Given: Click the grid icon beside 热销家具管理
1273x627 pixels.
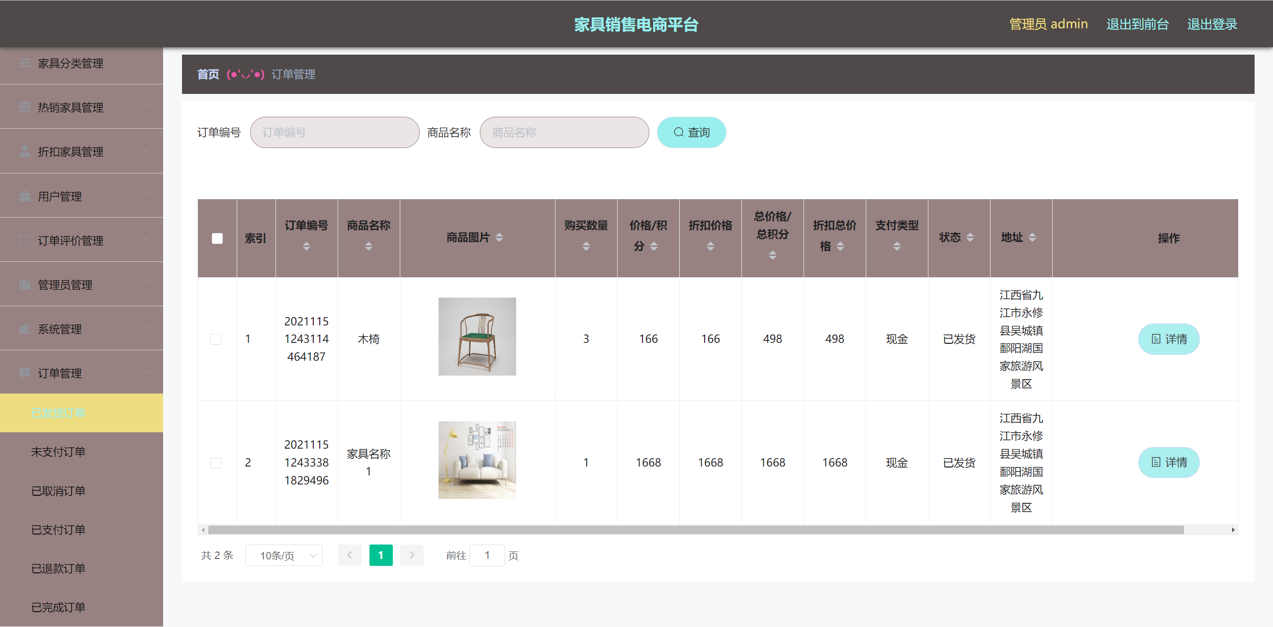Looking at the screenshot, I should pos(24,107).
